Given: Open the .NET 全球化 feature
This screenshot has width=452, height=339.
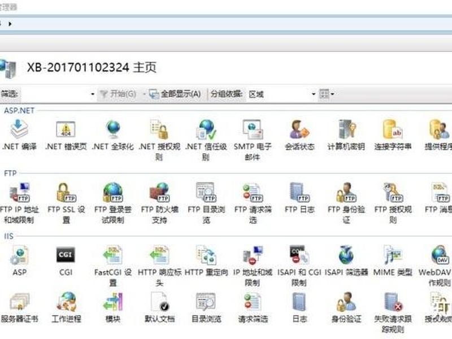Looking at the screenshot, I should pos(112,136).
